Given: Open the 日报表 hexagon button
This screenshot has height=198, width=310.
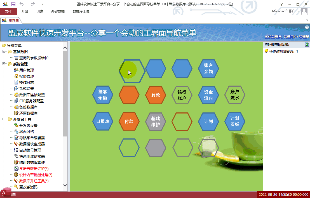Looking at the screenshot, I should 103,121.
